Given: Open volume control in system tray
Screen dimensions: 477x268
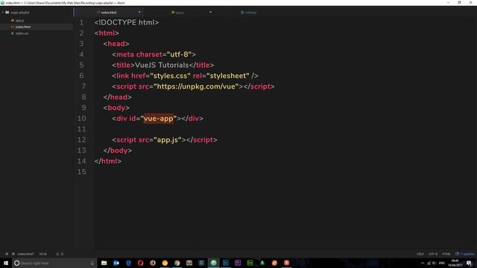Looking at the screenshot, I should (x=434, y=263).
